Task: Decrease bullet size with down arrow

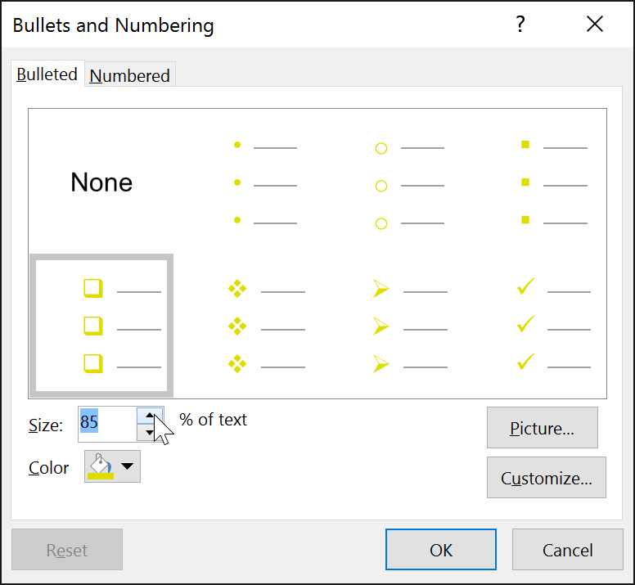Action: click(150, 432)
